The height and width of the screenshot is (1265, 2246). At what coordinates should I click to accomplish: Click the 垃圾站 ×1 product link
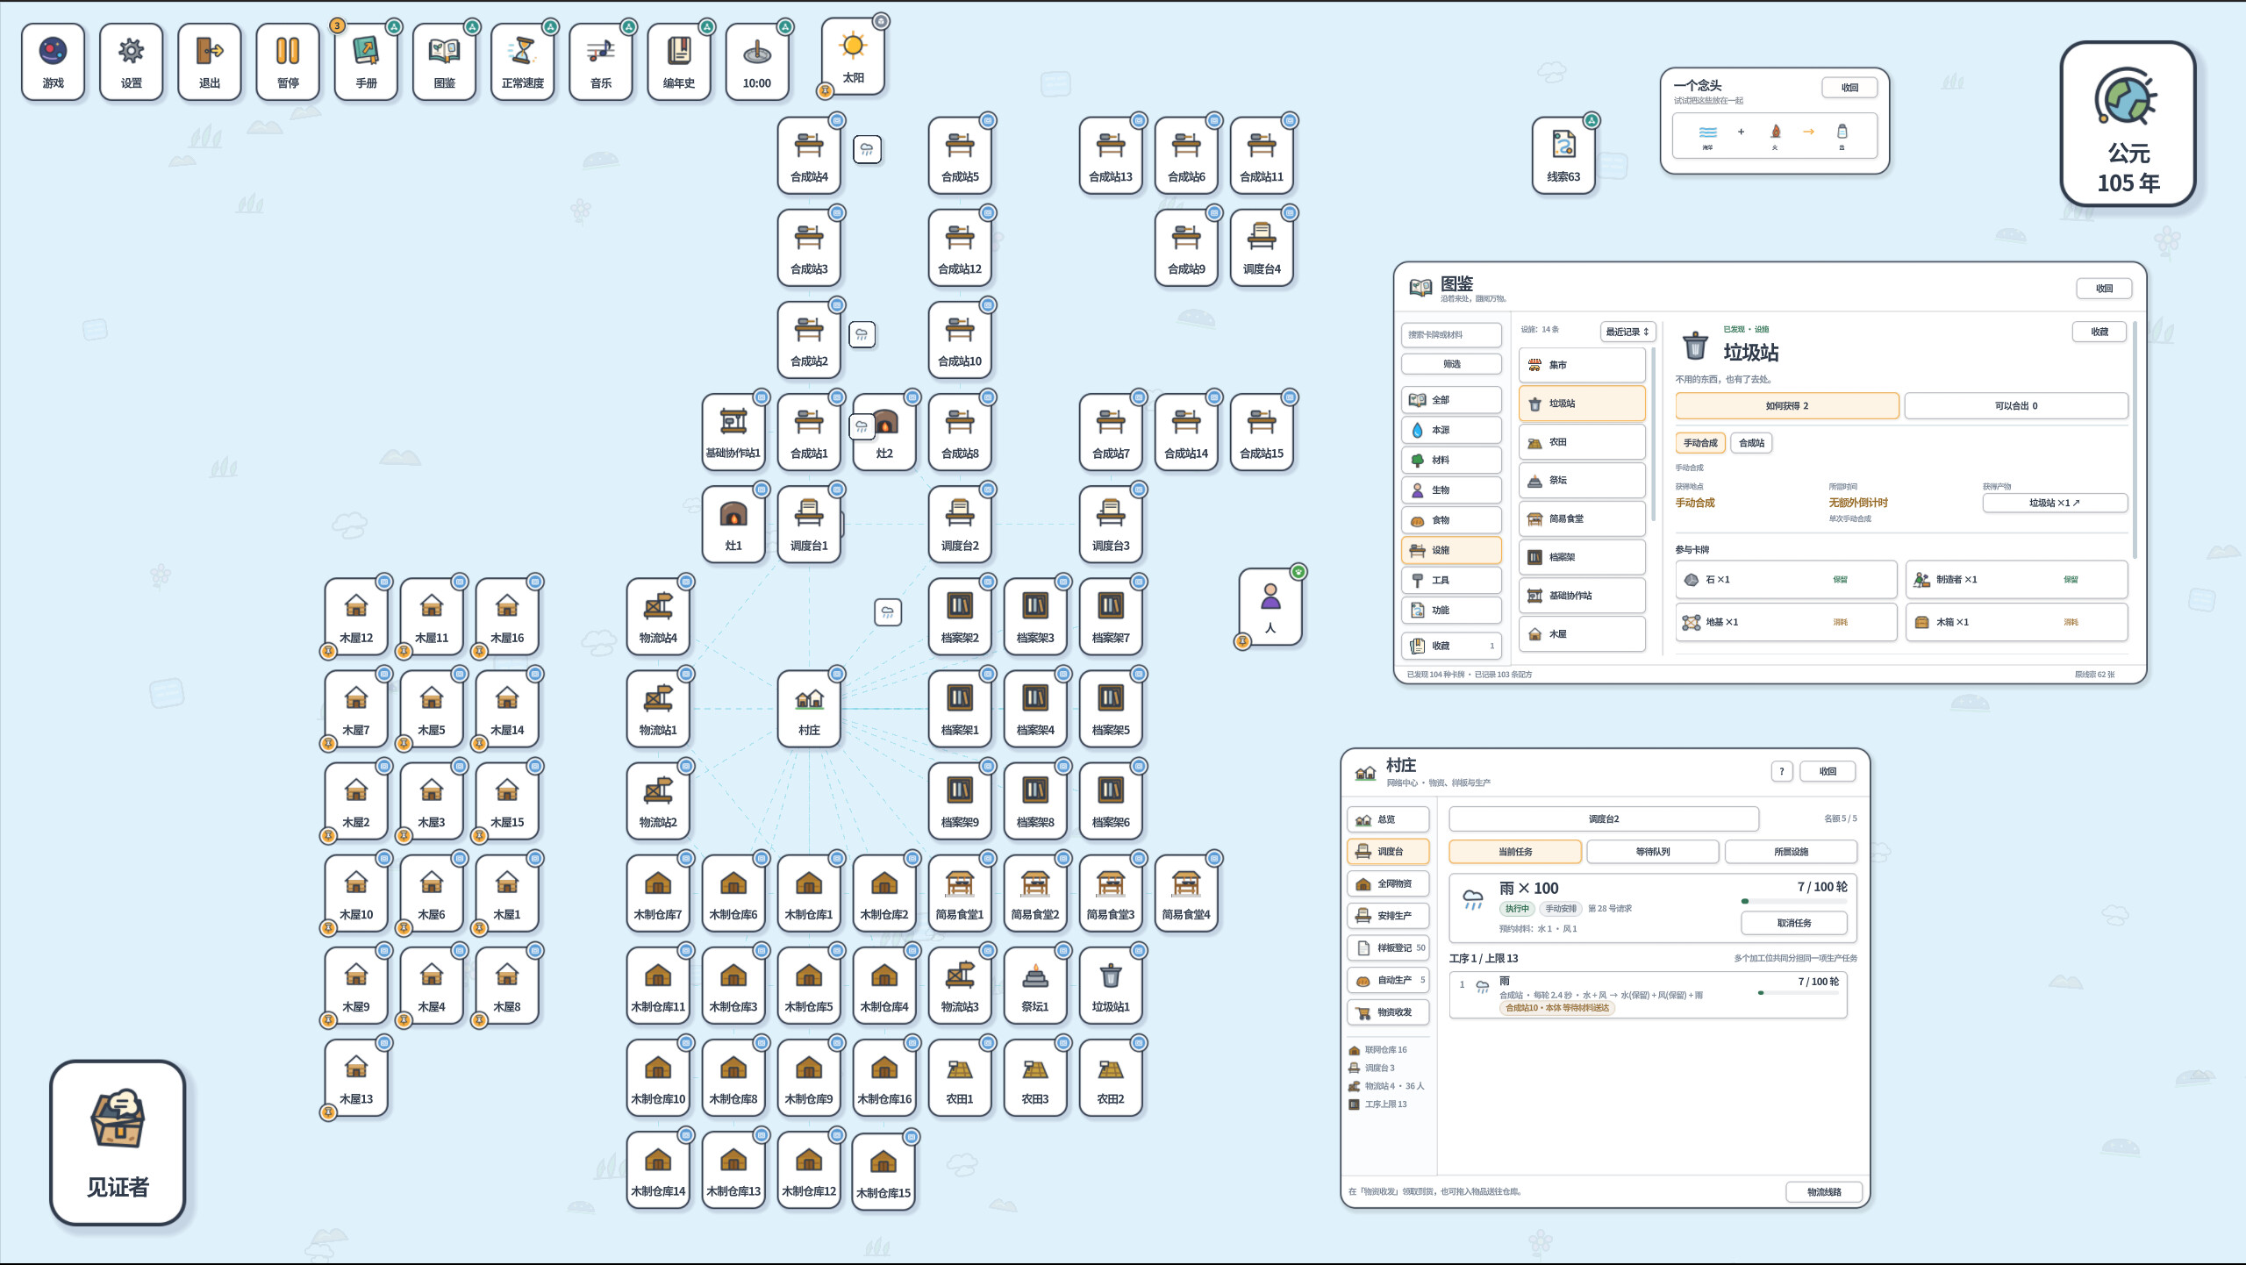pyautogui.click(x=2055, y=503)
